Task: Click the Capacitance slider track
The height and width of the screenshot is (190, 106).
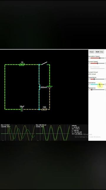Action: (97, 79)
